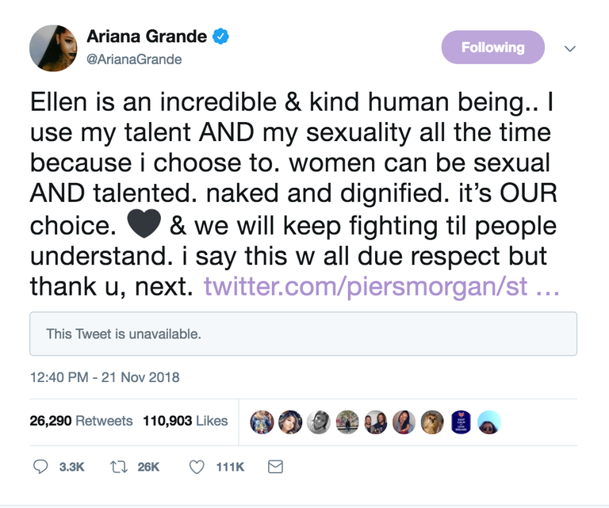Click the reply speech bubble icon
This screenshot has height=508, width=609.
(40, 467)
